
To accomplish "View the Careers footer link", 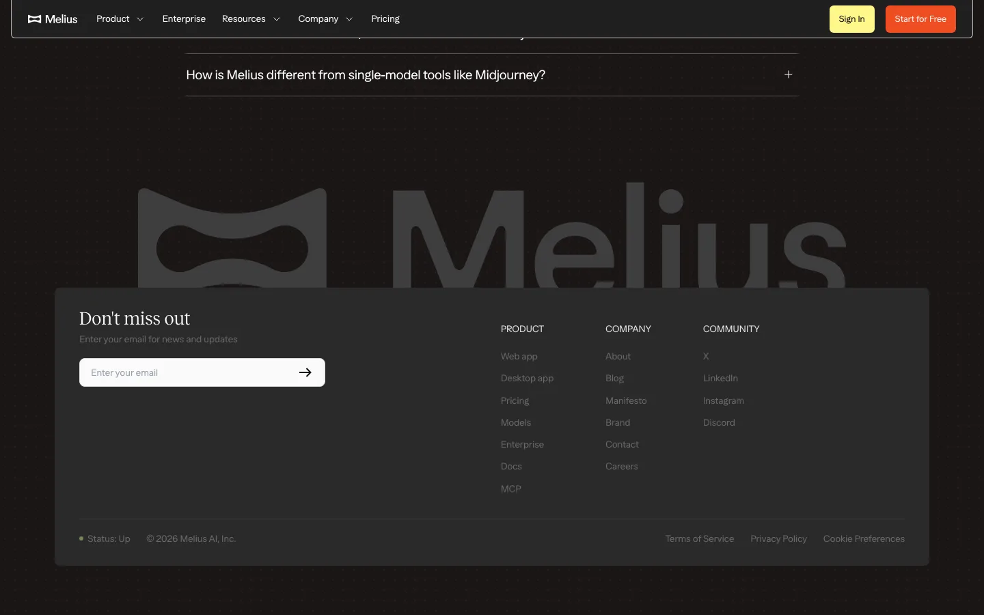I will pos(622,466).
